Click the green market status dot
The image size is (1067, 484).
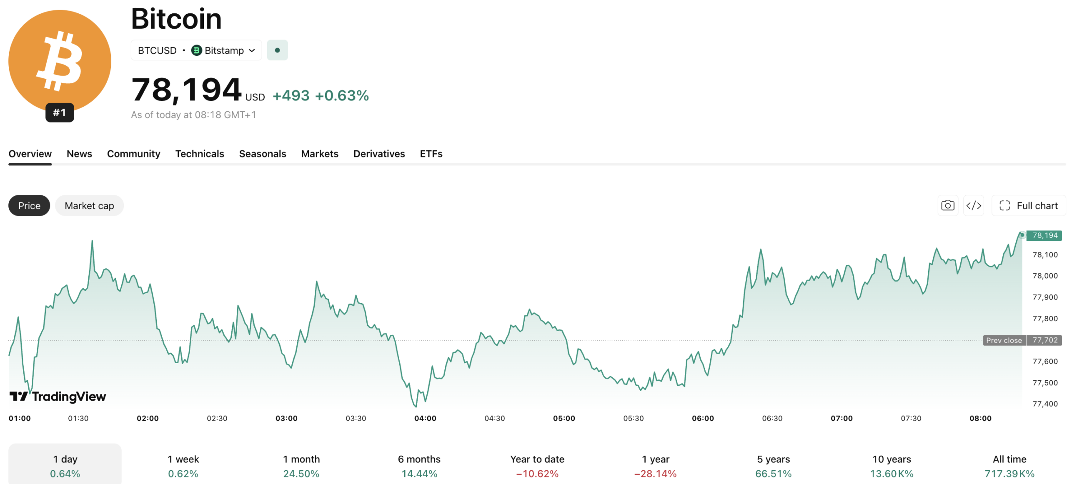coord(277,50)
